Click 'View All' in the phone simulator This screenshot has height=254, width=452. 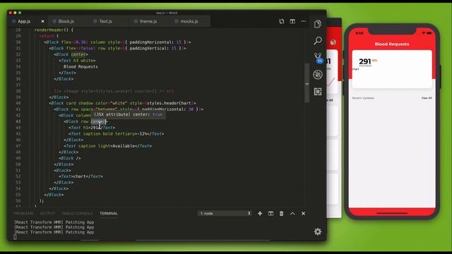pos(427,98)
